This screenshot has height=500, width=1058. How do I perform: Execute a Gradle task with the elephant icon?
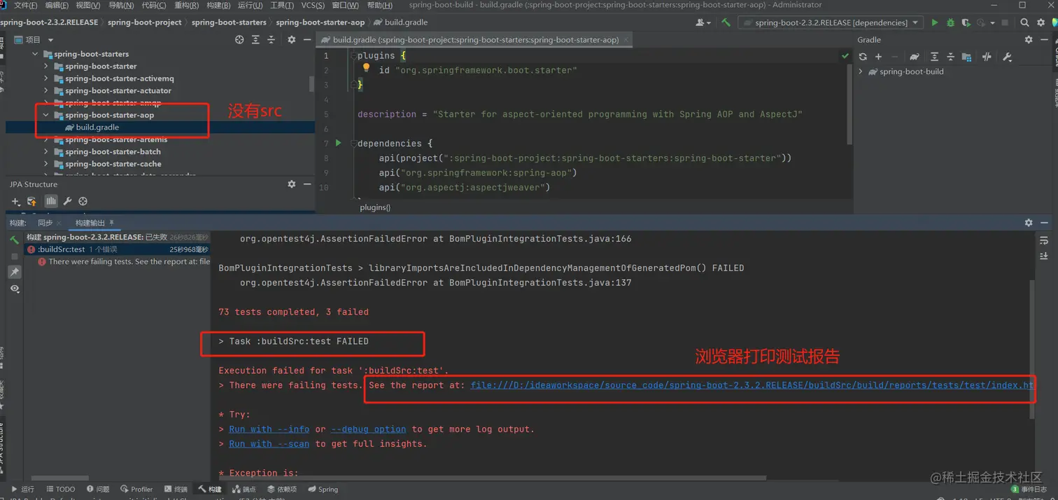[x=914, y=57]
